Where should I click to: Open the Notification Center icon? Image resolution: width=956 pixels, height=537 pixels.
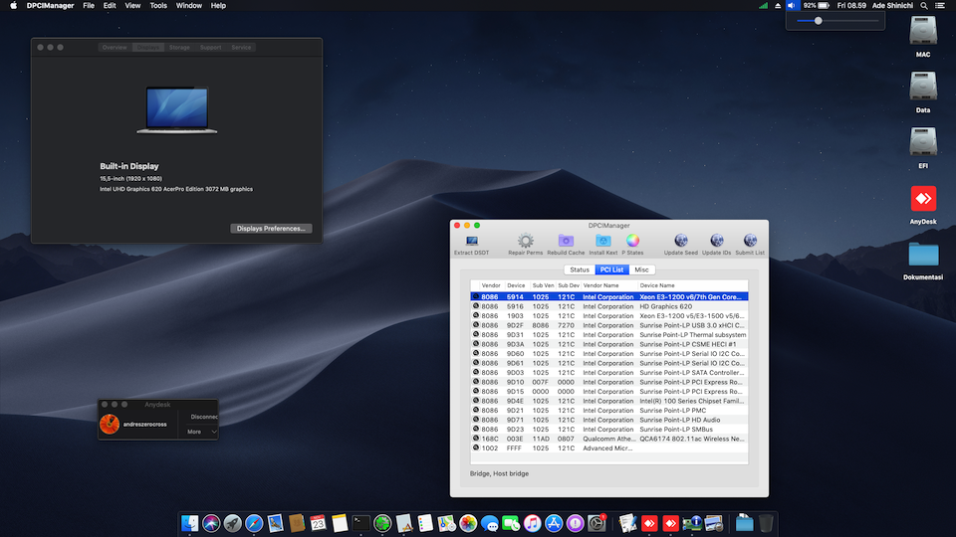coord(940,6)
